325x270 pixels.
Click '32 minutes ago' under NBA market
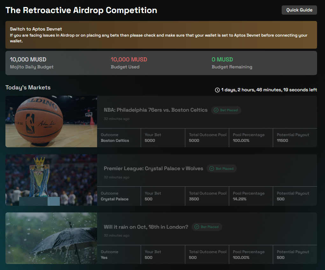point(117,119)
